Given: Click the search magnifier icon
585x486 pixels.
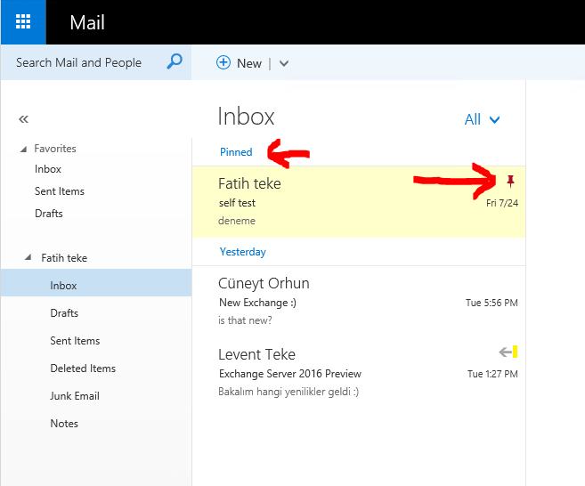Looking at the screenshot, I should tap(175, 61).
